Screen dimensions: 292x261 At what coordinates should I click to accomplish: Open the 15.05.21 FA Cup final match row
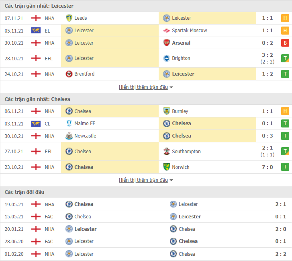click(146, 217)
